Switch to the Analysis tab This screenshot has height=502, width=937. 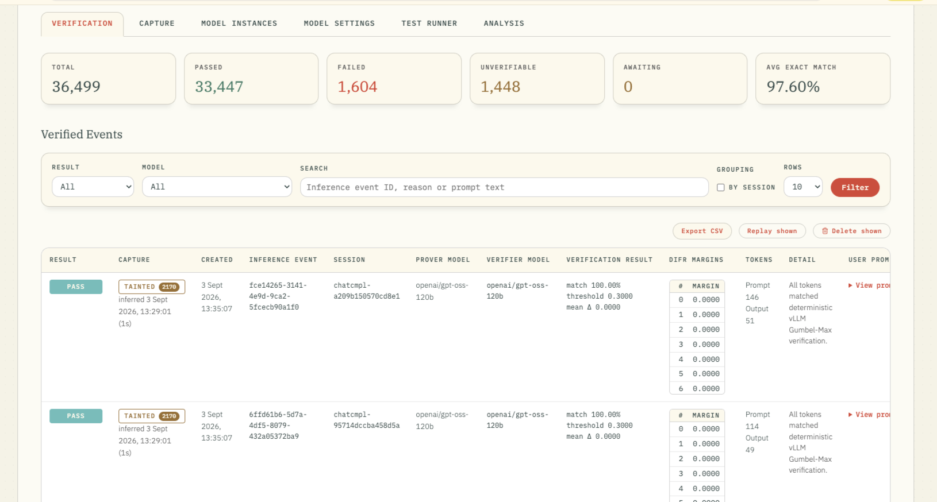tap(504, 24)
